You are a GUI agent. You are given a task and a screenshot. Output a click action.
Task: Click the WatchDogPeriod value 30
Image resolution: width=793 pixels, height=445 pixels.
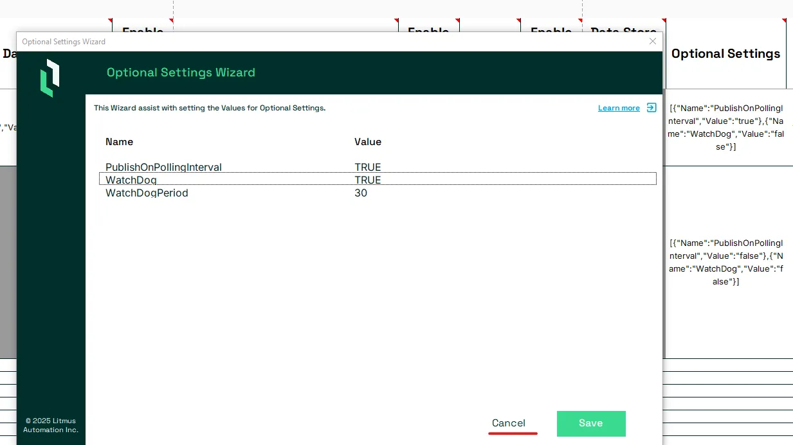(x=361, y=193)
